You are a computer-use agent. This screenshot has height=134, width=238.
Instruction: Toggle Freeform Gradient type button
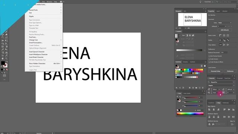(x=193, y=35)
